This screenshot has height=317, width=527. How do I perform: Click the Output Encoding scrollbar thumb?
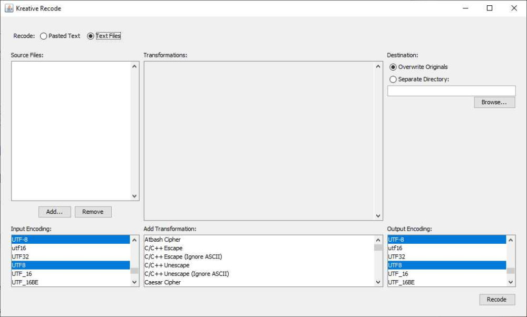(511, 271)
